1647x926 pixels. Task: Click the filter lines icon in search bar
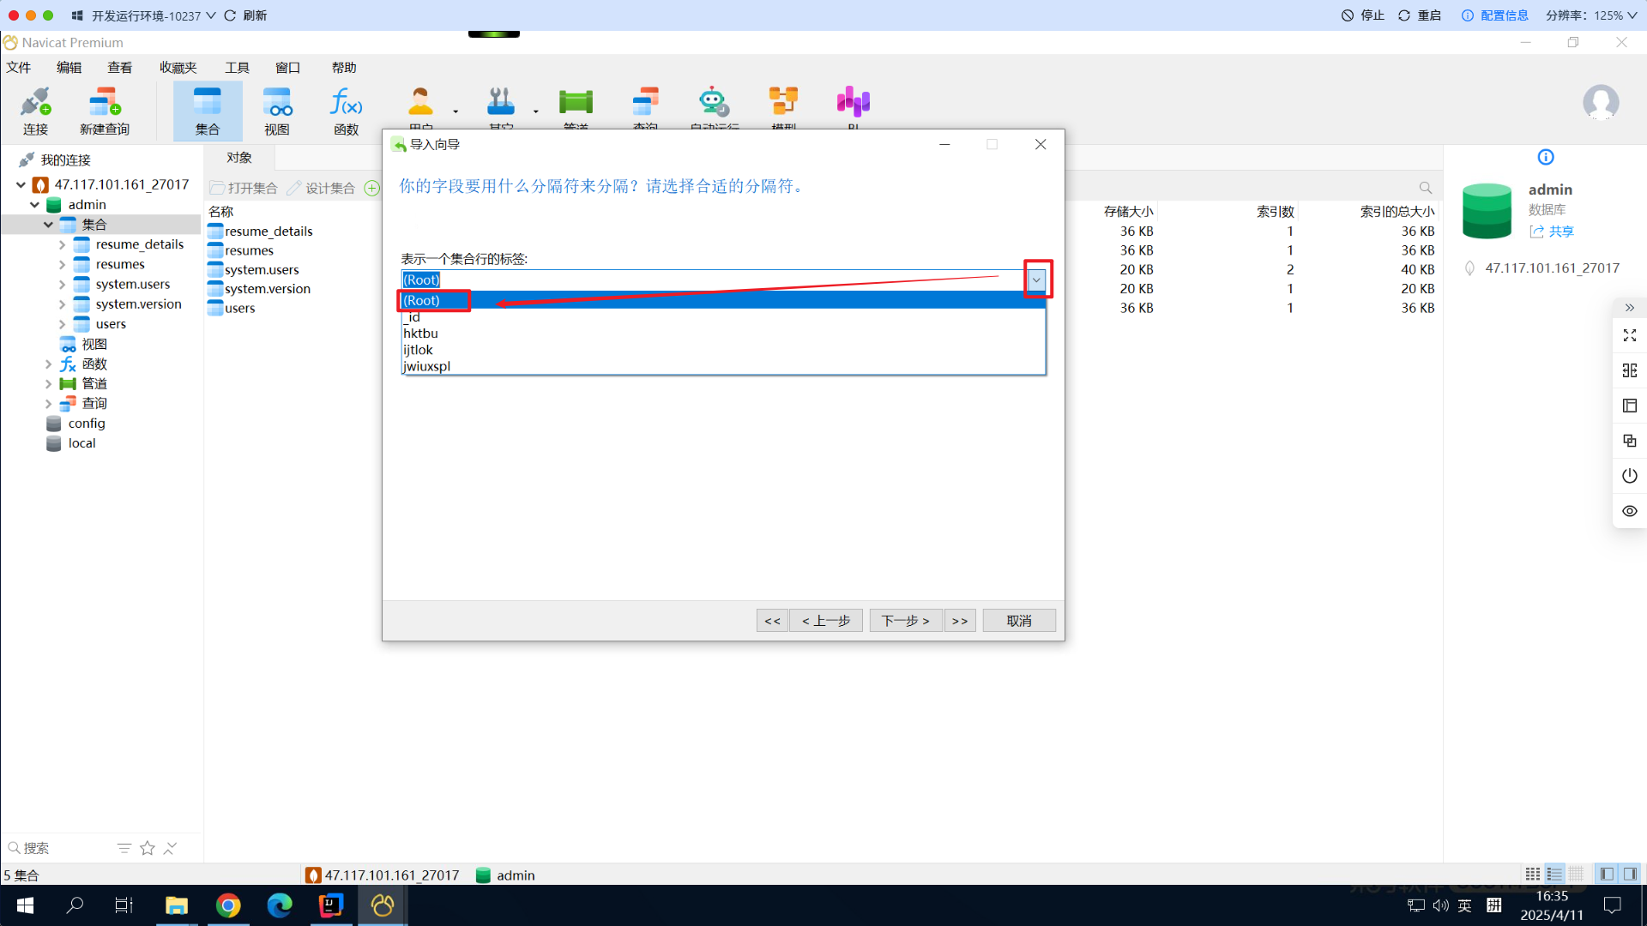pos(124,848)
